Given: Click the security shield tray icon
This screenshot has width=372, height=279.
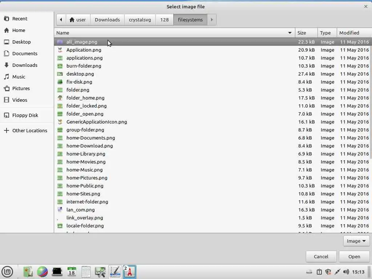Looking at the screenshot, I should pos(328,272).
